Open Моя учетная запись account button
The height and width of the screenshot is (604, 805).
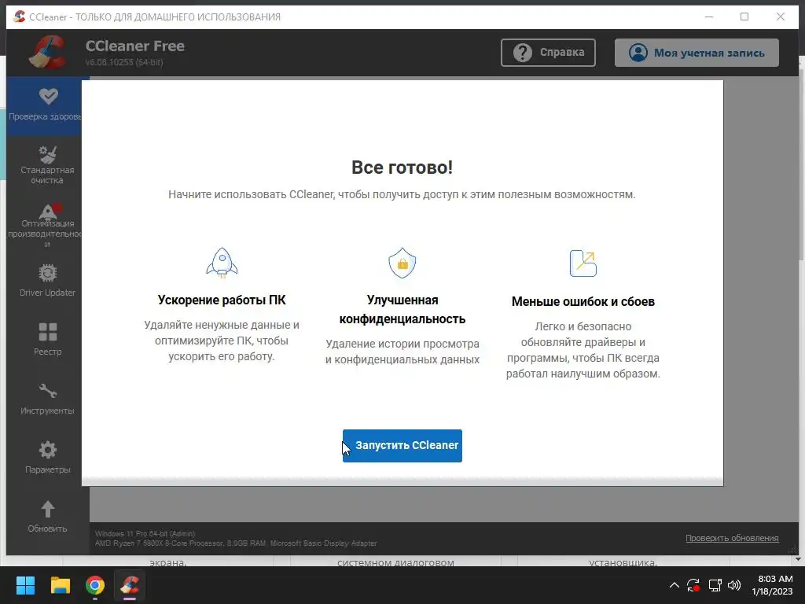697,53
